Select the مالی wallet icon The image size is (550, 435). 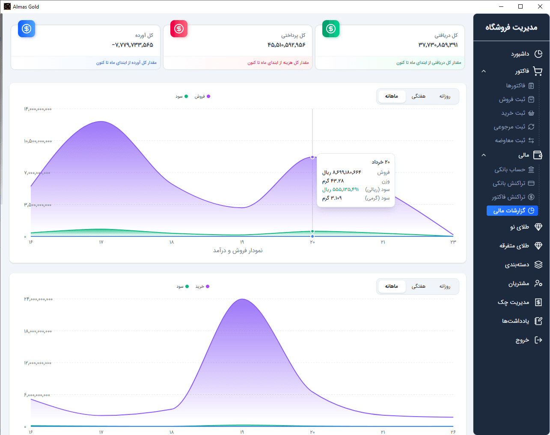click(x=538, y=155)
